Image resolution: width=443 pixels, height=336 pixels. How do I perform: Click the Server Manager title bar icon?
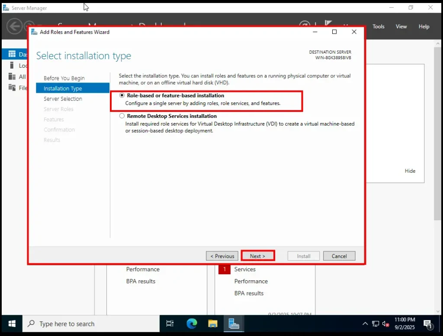click(6, 8)
